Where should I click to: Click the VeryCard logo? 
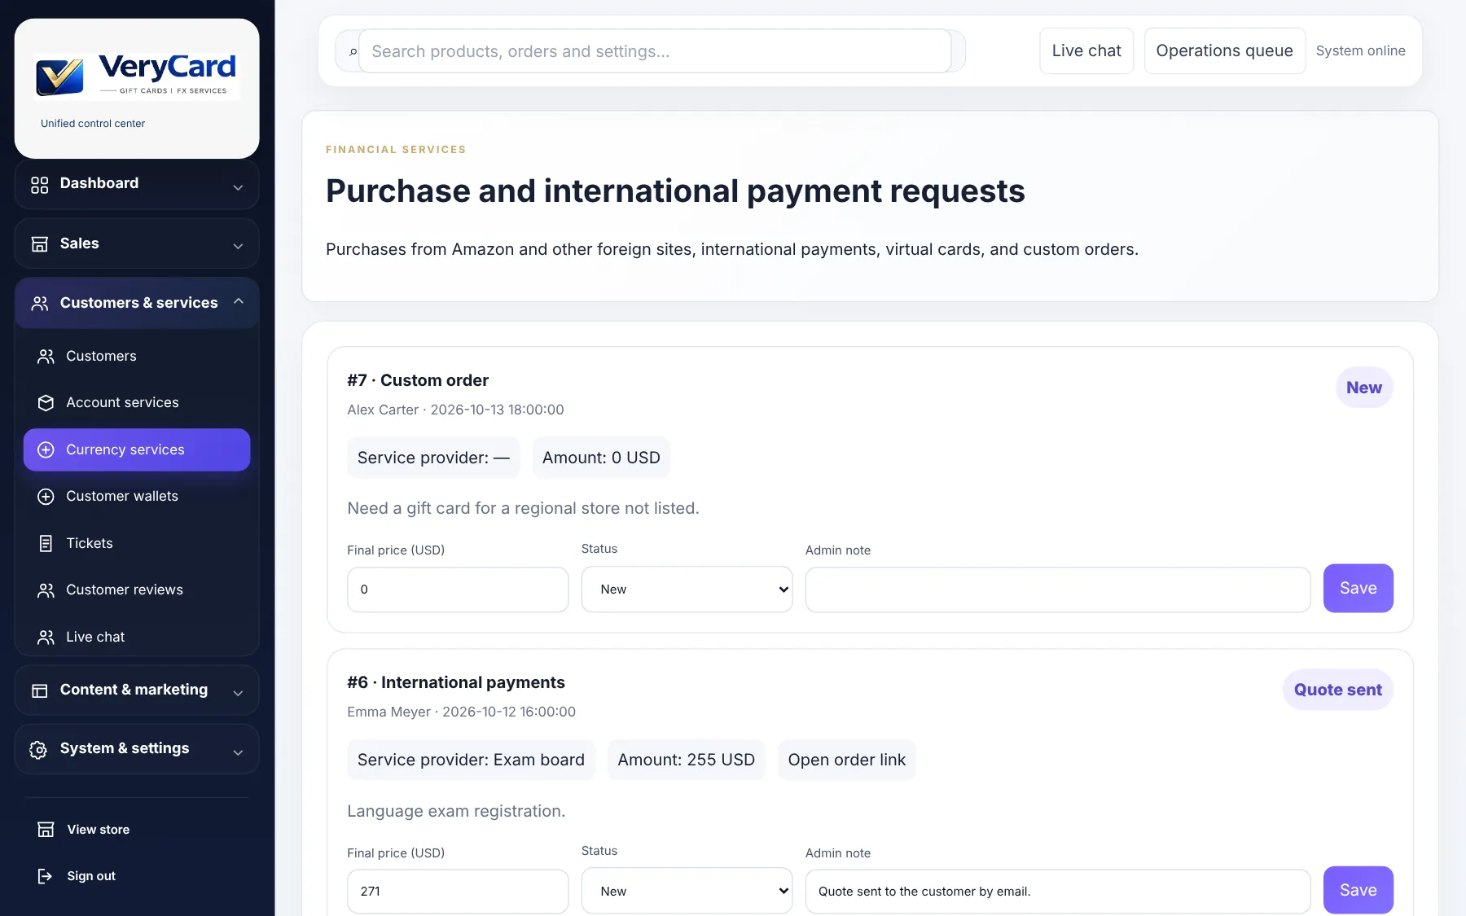pos(136,77)
